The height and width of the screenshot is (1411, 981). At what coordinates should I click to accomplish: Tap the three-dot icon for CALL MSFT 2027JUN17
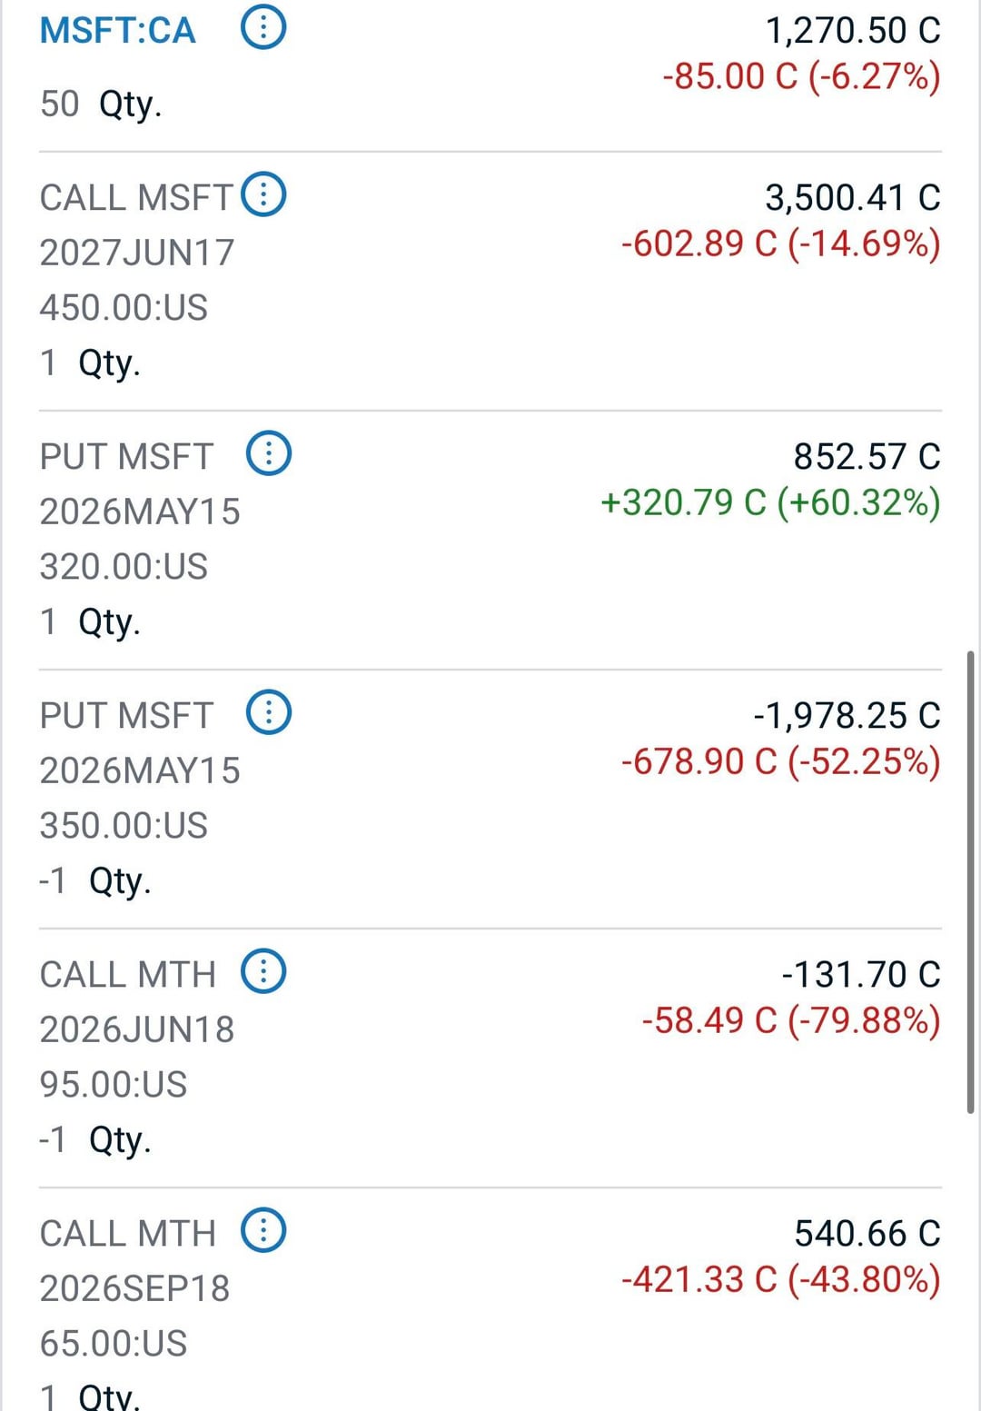tap(263, 194)
